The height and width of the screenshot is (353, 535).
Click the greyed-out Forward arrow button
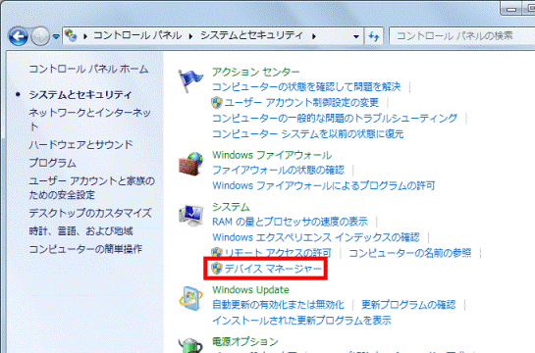point(40,36)
